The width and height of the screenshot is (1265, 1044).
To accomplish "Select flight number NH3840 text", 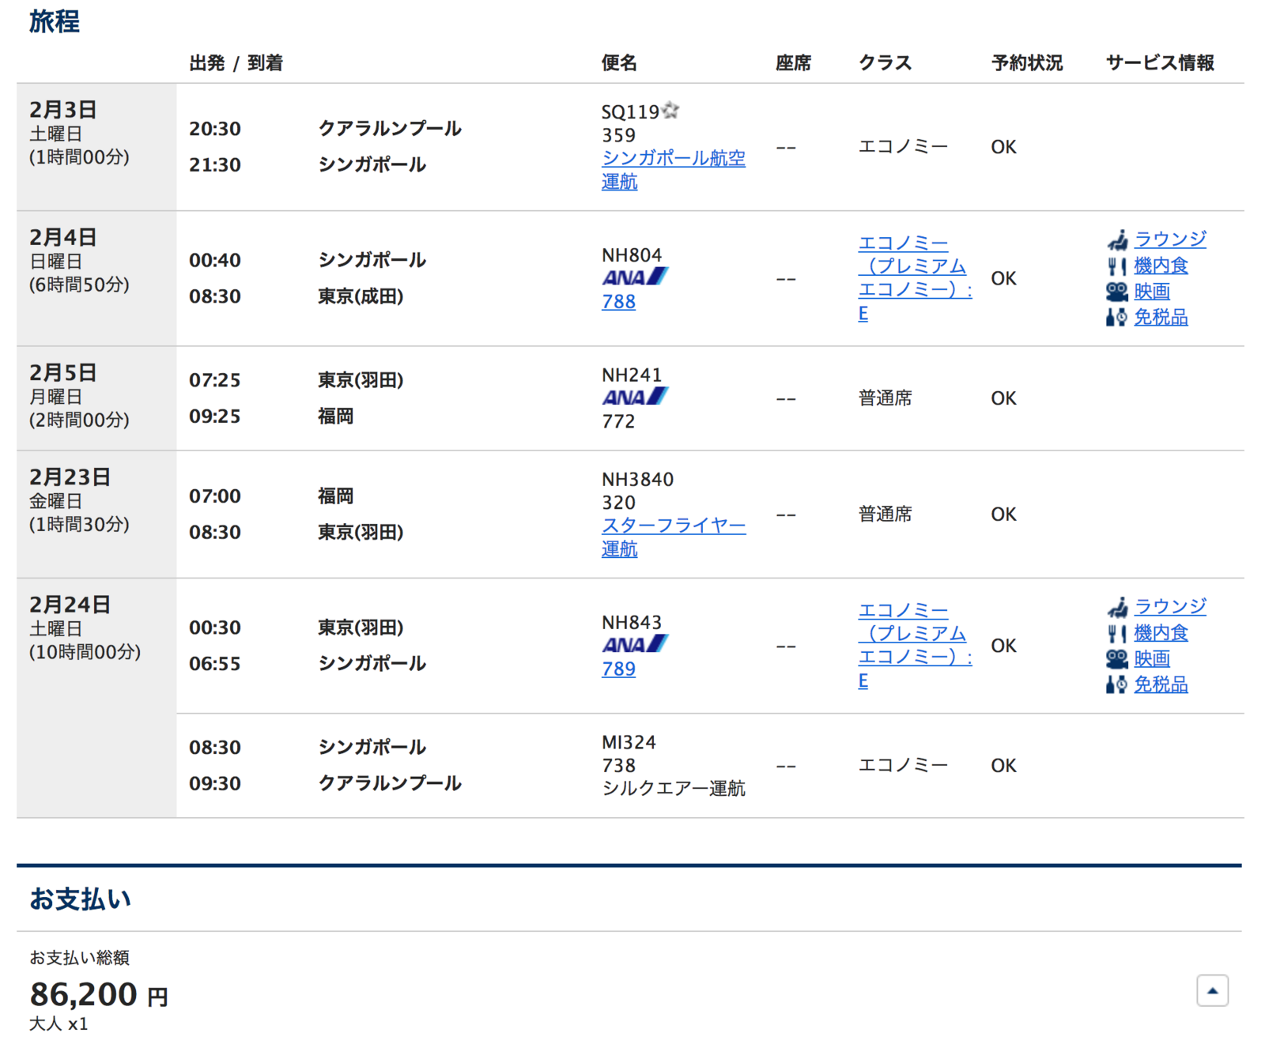I will click(x=637, y=480).
